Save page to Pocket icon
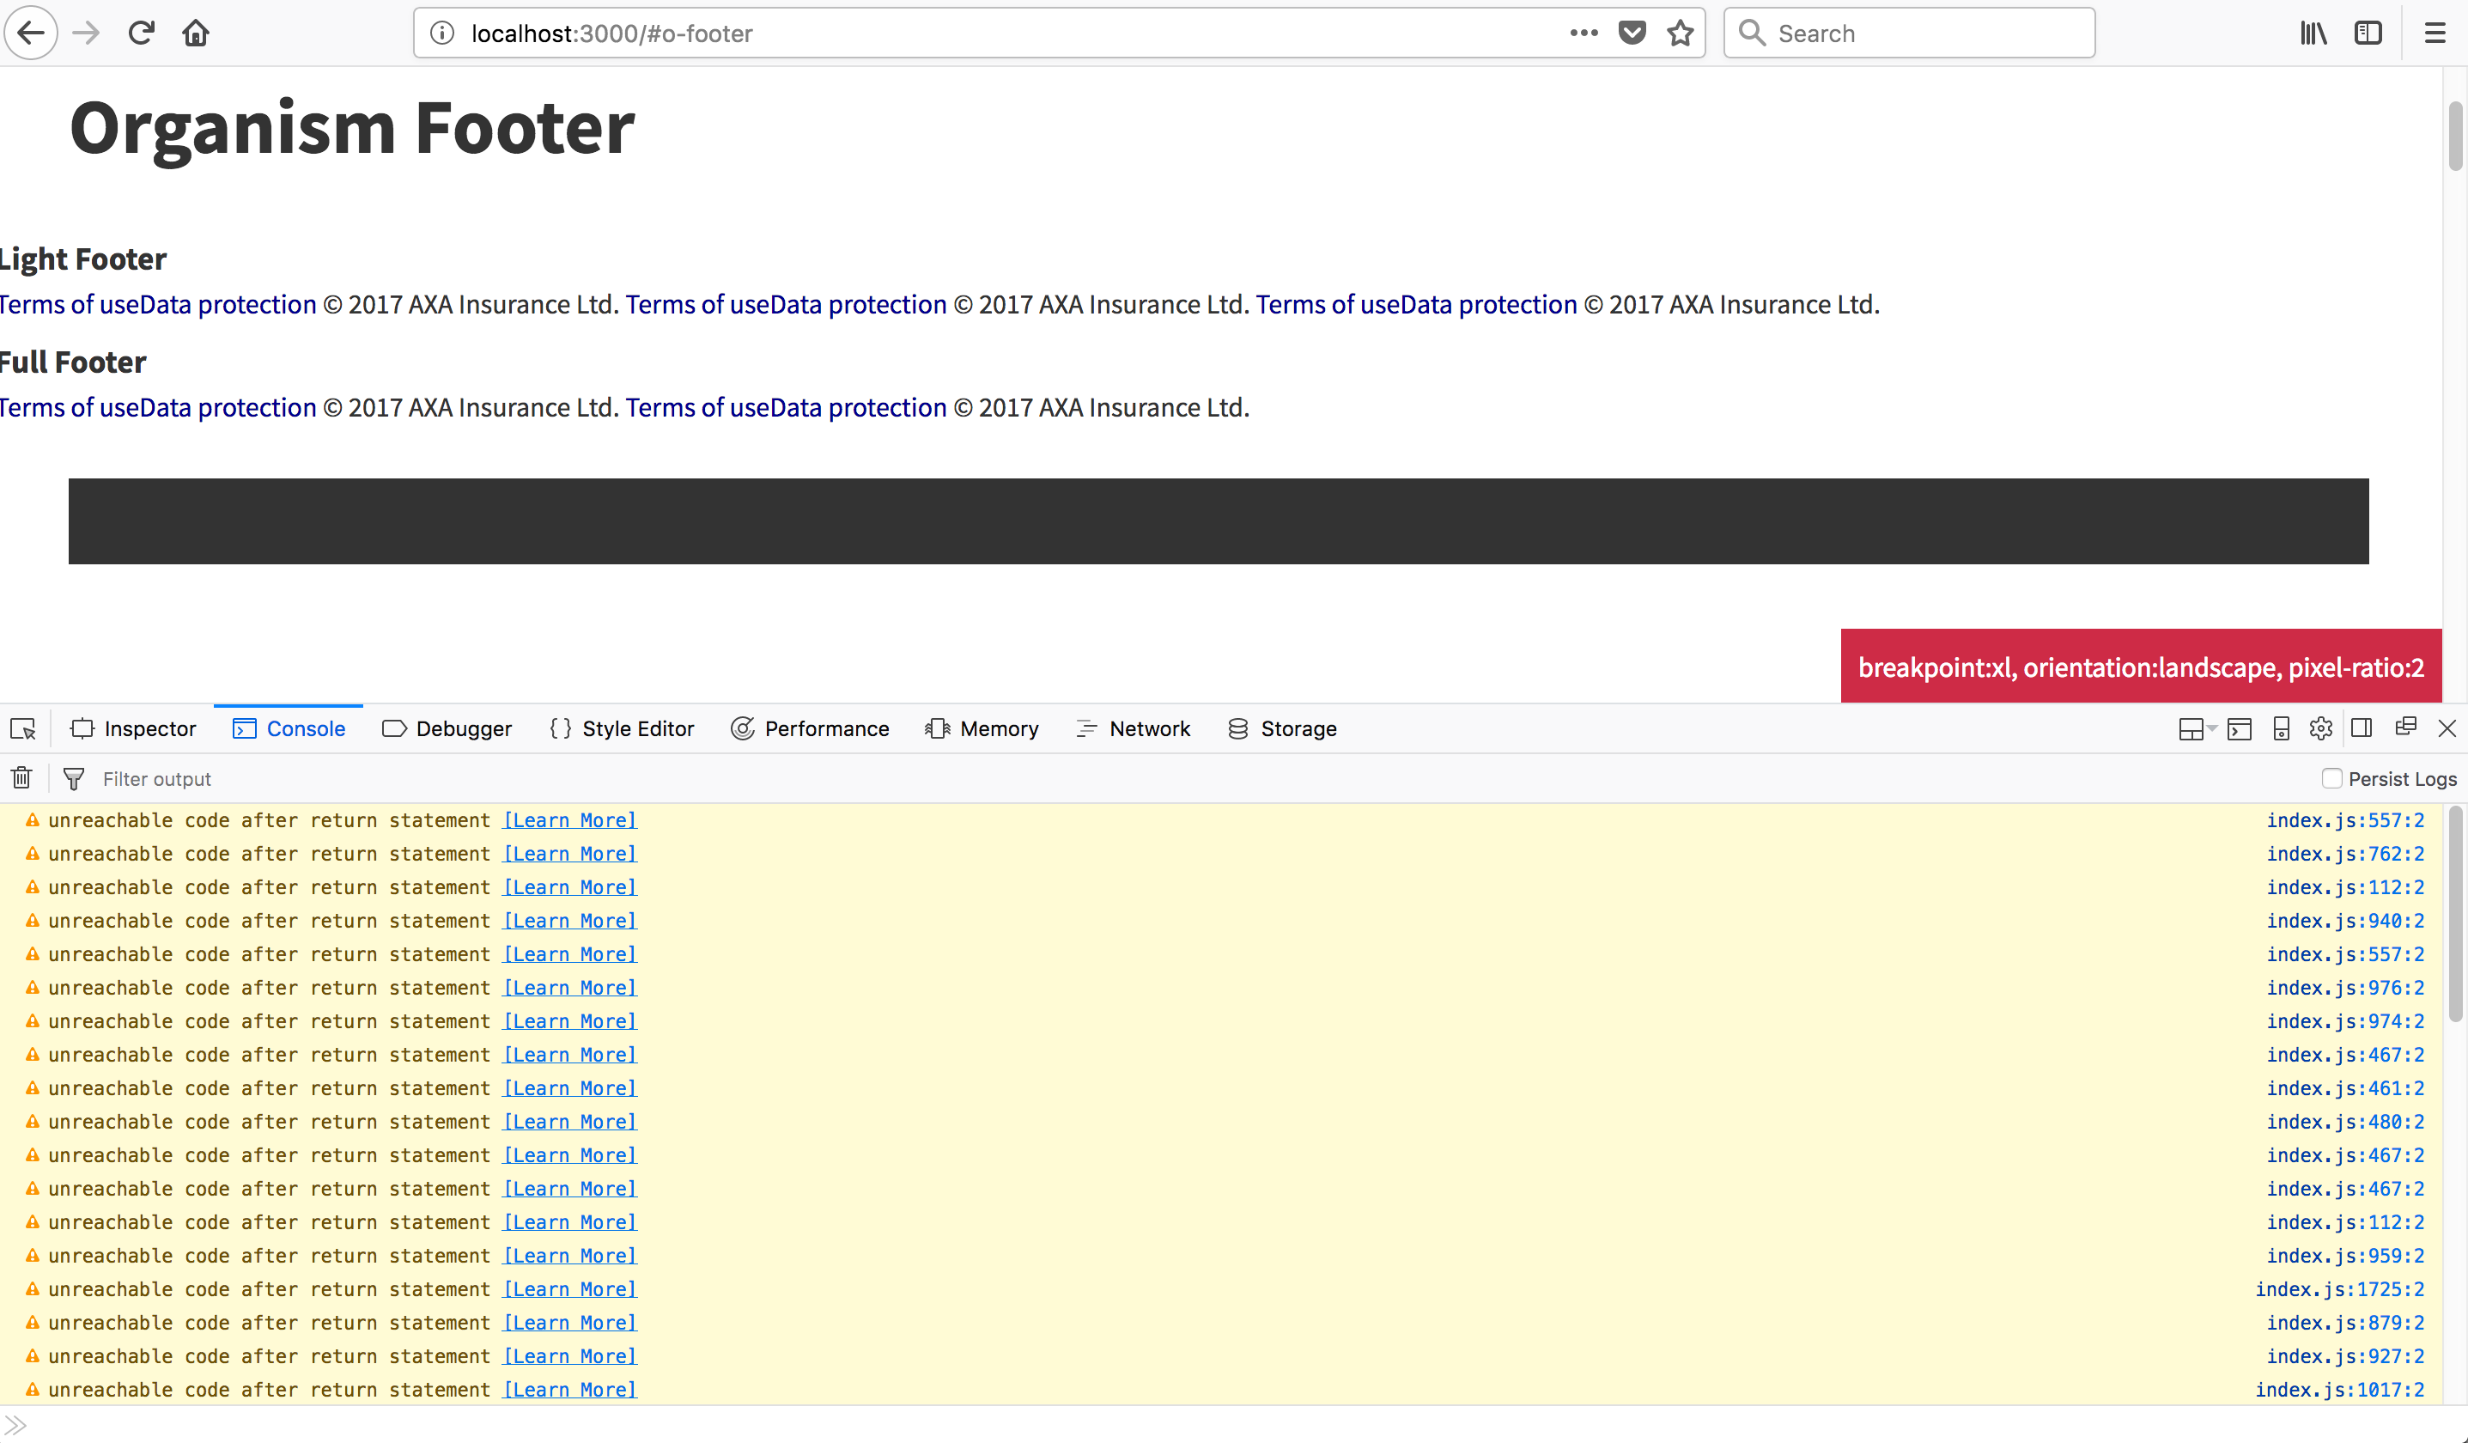This screenshot has width=2468, height=1443. tap(1632, 33)
